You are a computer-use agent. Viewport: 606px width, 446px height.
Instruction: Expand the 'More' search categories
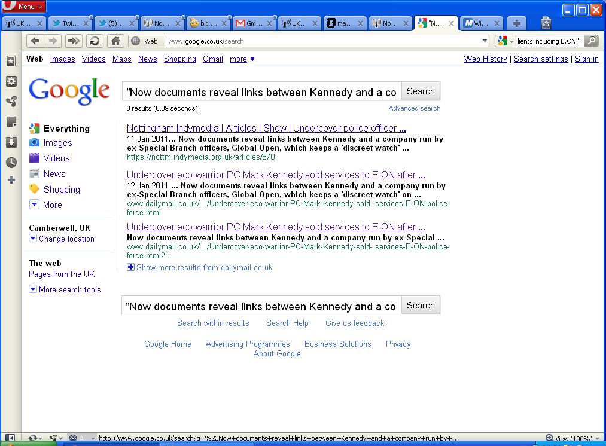coord(45,204)
